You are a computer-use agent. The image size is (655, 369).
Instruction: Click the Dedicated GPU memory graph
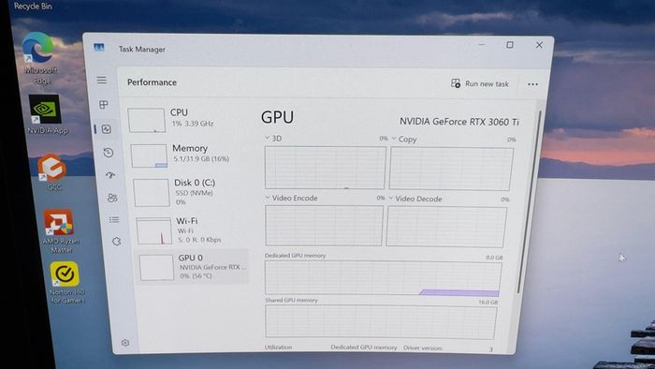[383, 277]
